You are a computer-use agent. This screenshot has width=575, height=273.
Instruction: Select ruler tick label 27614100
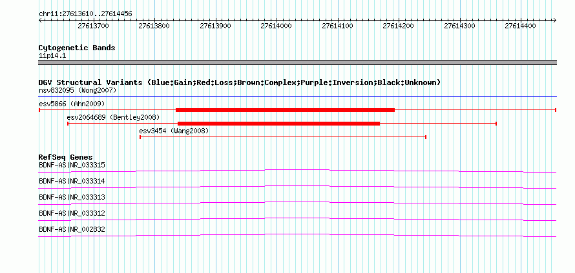pos(338,26)
